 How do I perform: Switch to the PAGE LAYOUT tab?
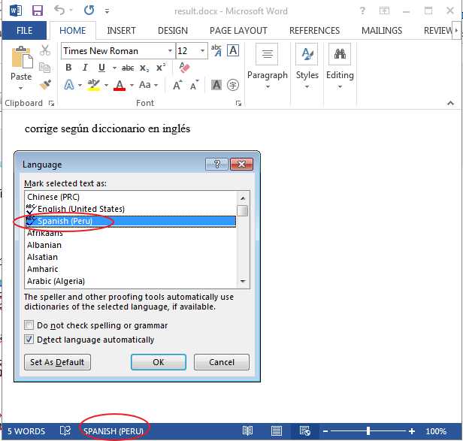pos(238,30)
